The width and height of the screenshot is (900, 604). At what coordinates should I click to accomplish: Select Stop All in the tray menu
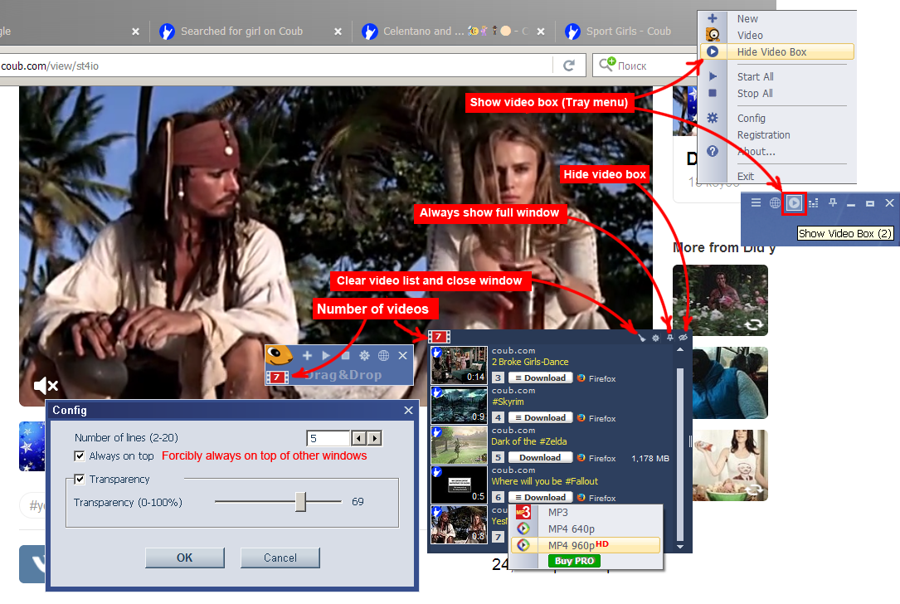(755, 93)
